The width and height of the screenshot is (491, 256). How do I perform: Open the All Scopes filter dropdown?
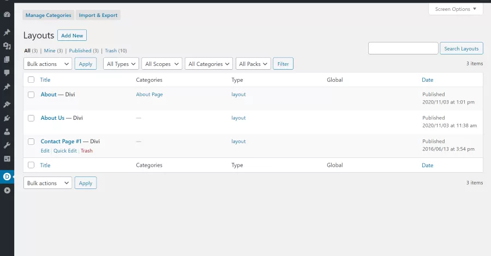[161, 64]
